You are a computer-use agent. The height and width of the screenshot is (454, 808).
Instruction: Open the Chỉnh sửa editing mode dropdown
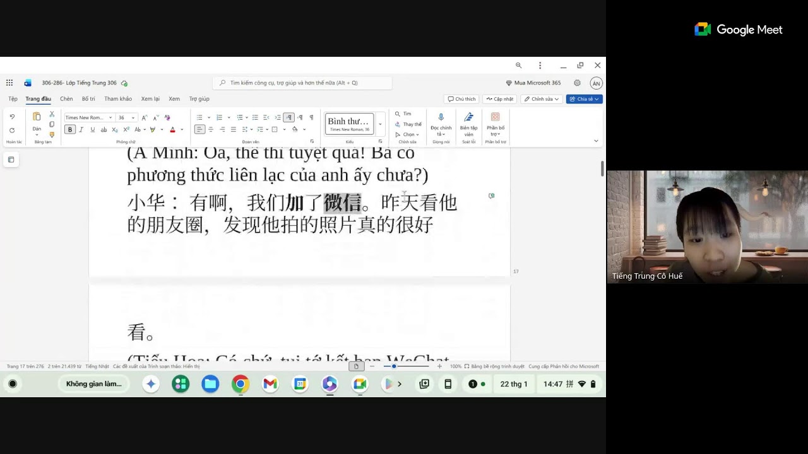(x=542, y=99)
